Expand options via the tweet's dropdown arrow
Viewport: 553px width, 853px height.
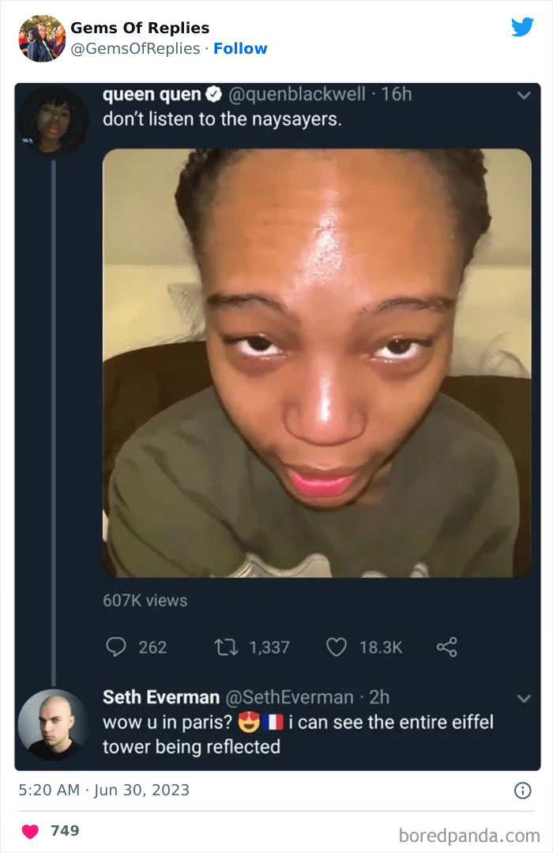(x=523, y=96)
